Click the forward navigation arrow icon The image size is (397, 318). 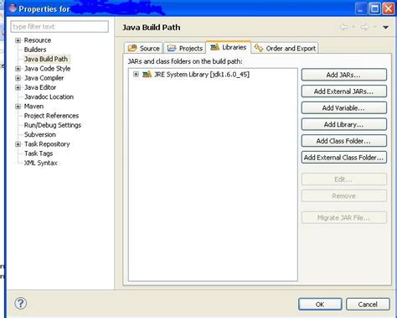[x=365, y=27]
